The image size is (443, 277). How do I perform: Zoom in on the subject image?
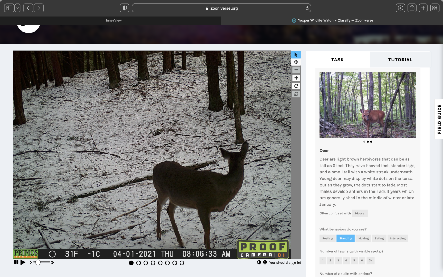(296, 78)
